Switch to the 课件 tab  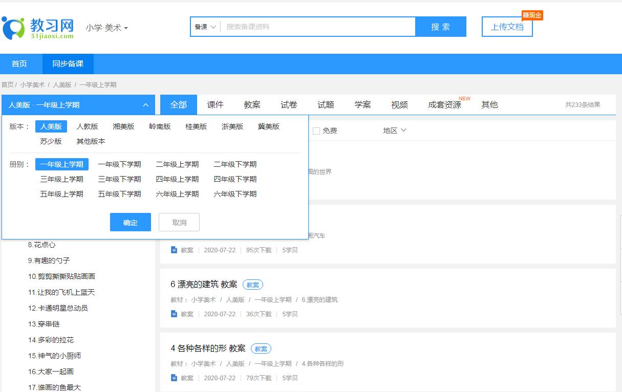click(x=215, y=104)
